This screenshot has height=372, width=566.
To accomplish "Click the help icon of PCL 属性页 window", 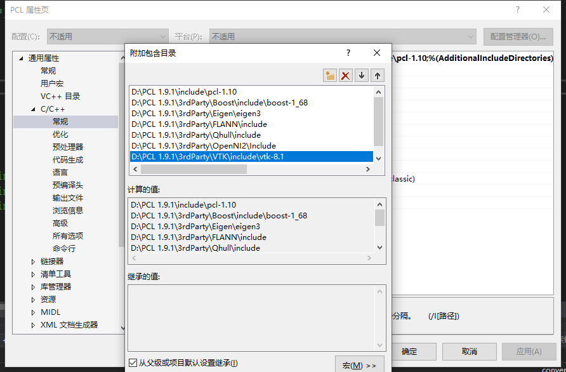I will pos(518,10).
